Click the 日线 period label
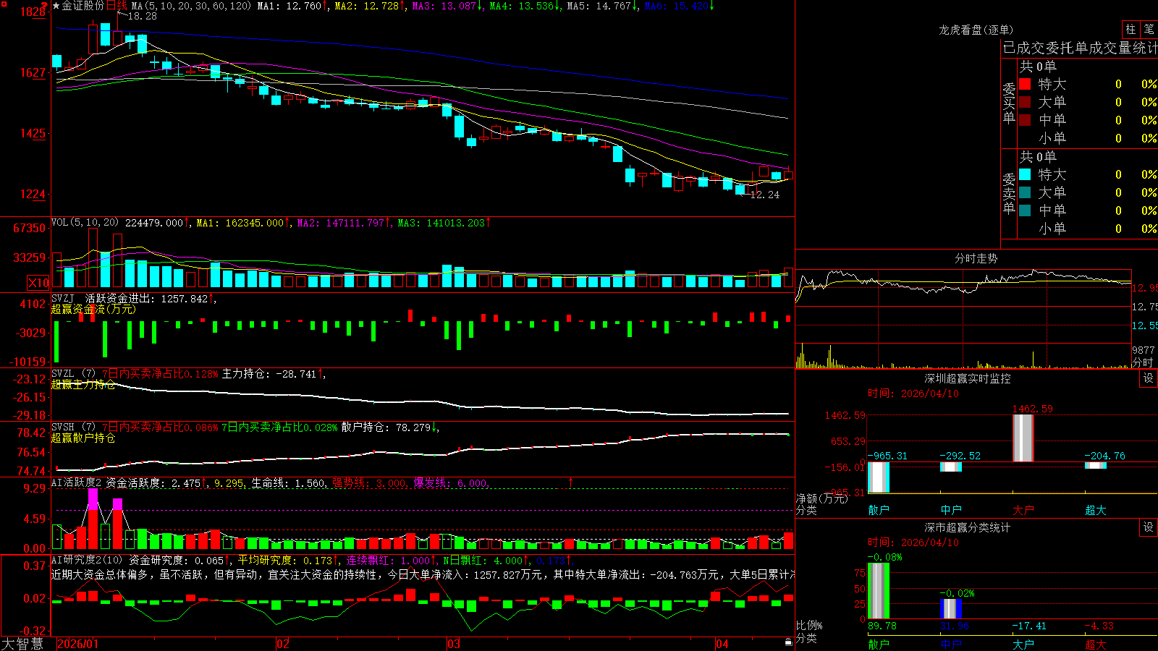 click(117, 6)
